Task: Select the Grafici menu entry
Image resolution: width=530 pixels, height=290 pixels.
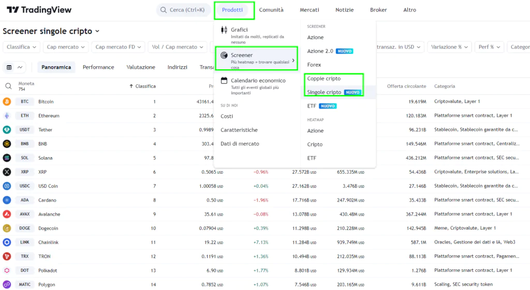Action: (x=257, y=35)
